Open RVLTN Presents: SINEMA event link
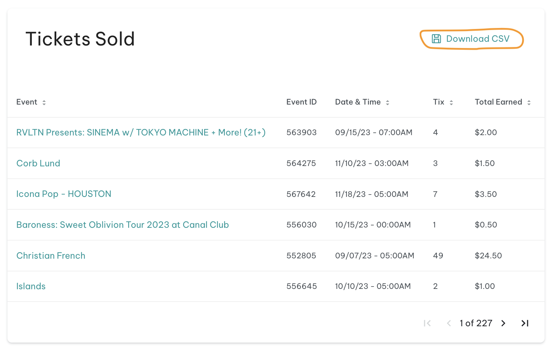Screen dimensions: 550x349 coord(141,132)
